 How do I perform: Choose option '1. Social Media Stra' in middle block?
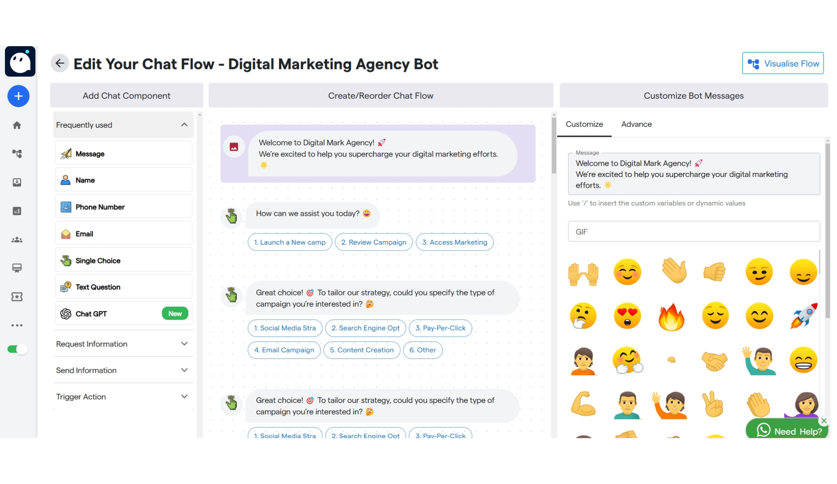click(x=285, y=328)
